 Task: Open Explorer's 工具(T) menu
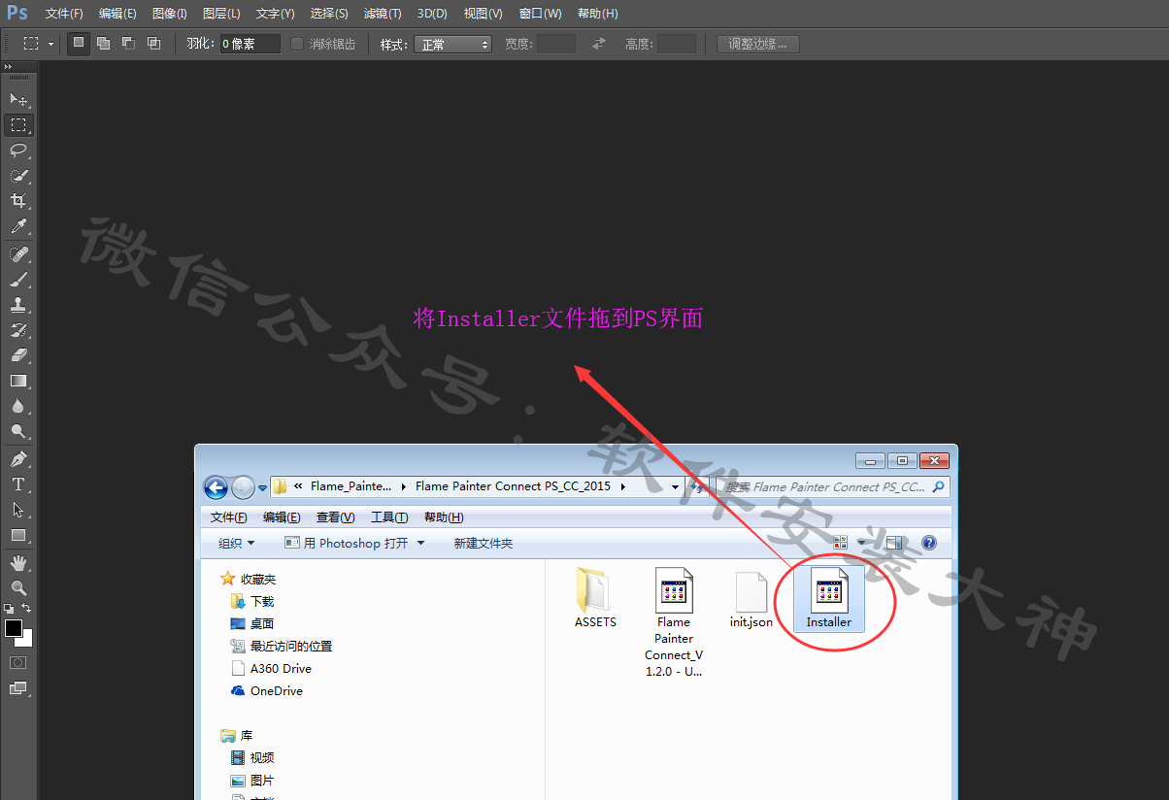[389, 517]
